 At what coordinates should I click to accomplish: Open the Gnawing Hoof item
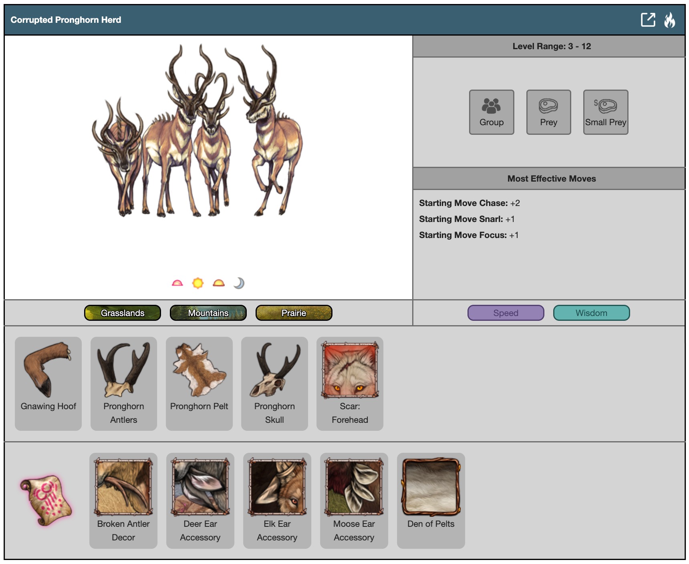(x=48, y=383)
